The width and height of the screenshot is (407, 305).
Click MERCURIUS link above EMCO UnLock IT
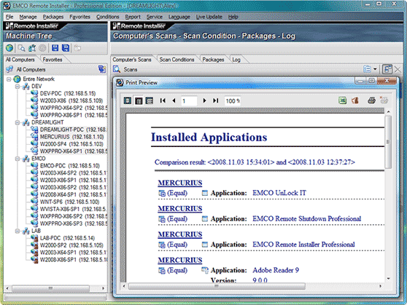coord(180,183)
